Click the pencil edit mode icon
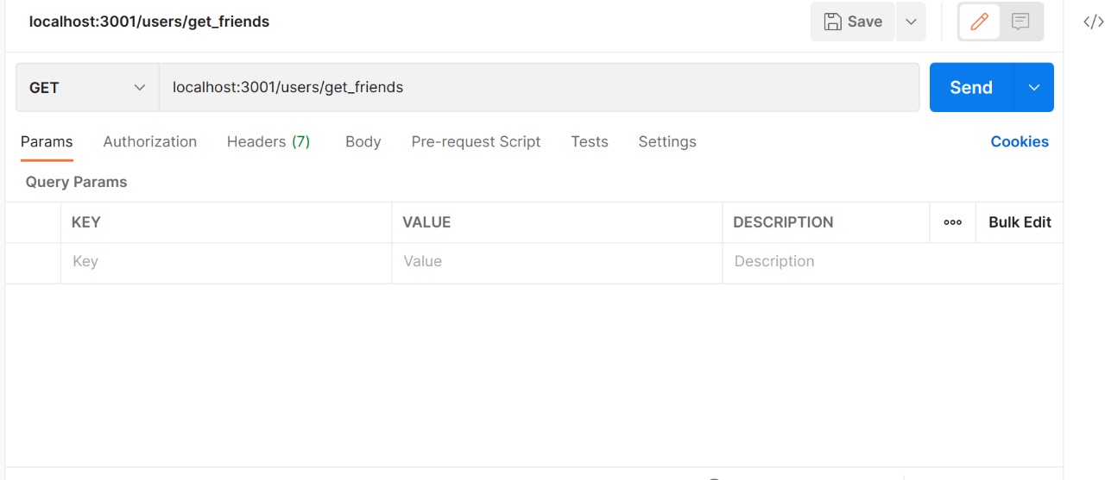This screenshot has height=480, width=1105. 979,22
